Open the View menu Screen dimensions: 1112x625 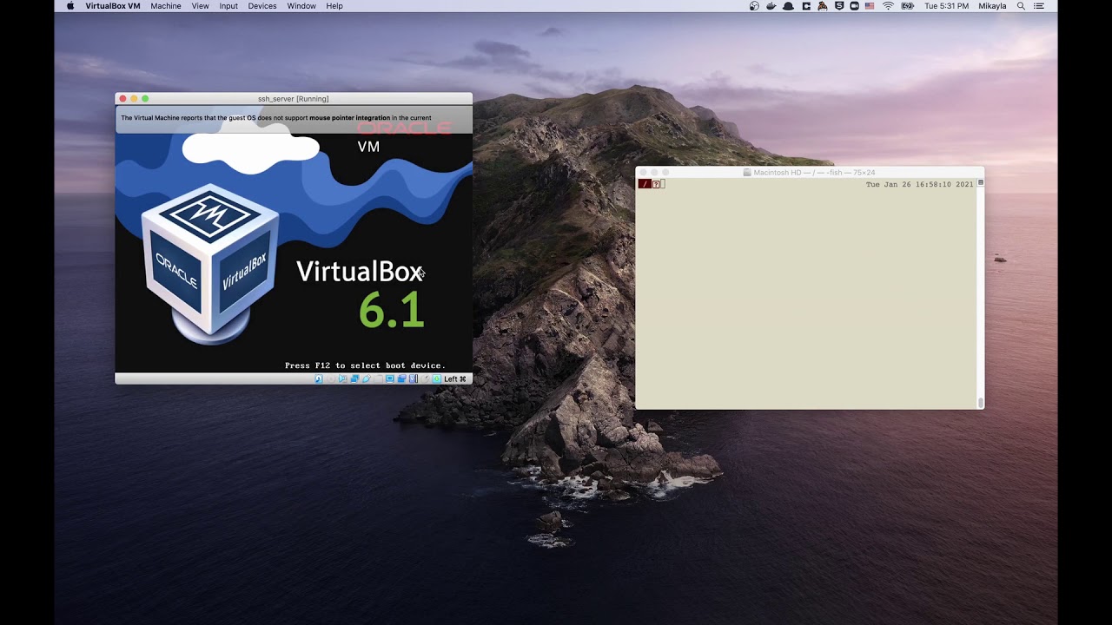pos(200,6)
